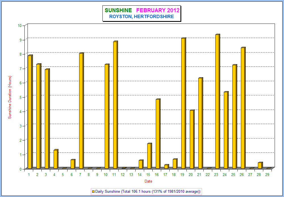Image resolution: width=284 pixels, height=197 pixels.
Task: Click the y-axis label 5
Action: 21,97
